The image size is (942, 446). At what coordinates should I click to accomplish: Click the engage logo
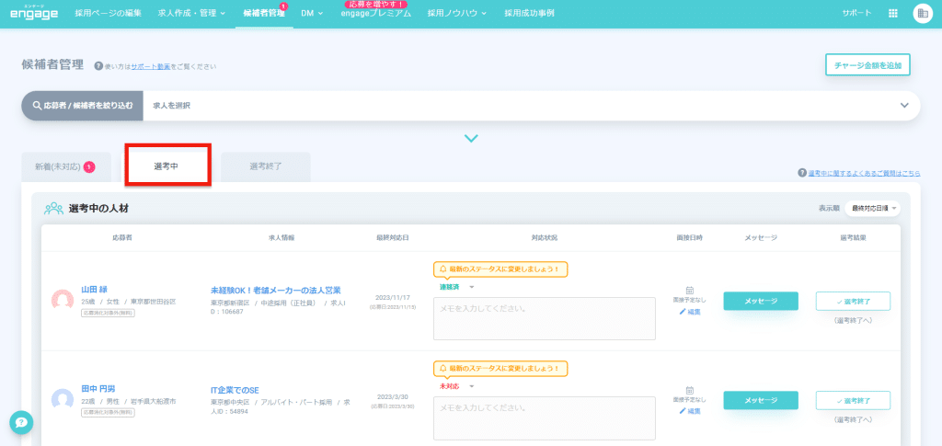(x=34, y=13)
